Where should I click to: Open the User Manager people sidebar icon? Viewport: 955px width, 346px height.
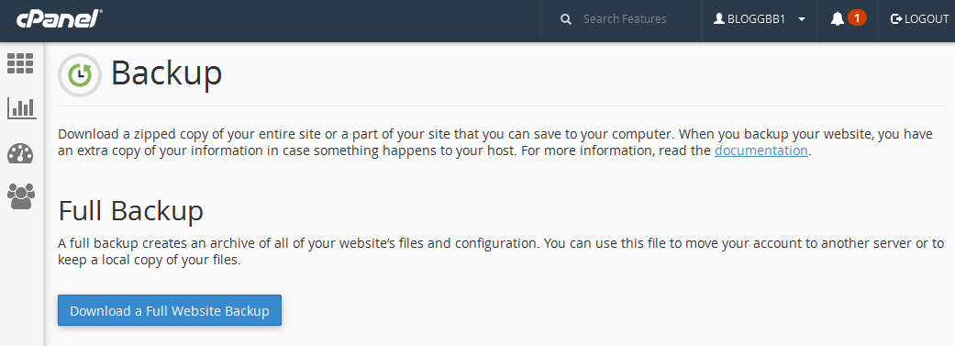pos(21,196)
